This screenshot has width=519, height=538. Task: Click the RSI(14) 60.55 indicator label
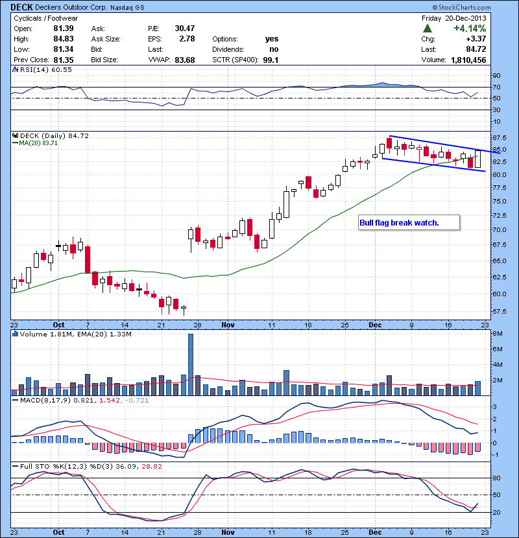[x=46, y=69]
